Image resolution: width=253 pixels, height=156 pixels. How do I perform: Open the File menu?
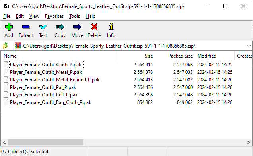click(x=7, y=16)
